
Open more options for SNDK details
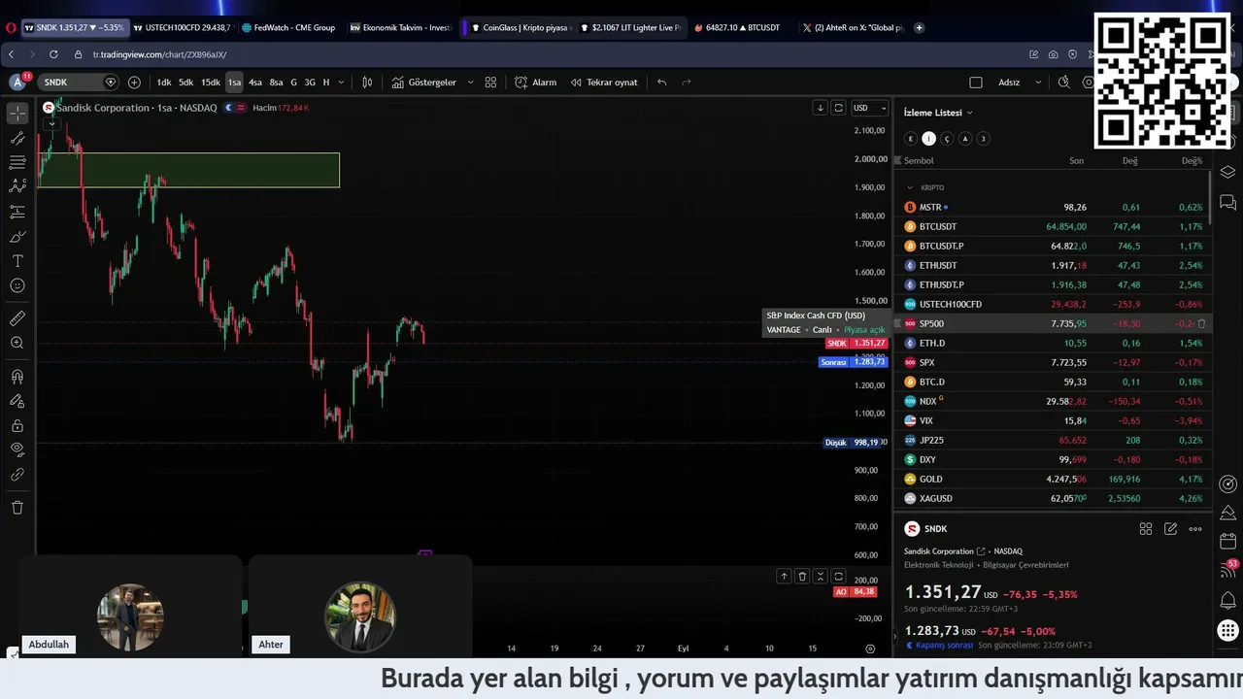coord(1195,529)
